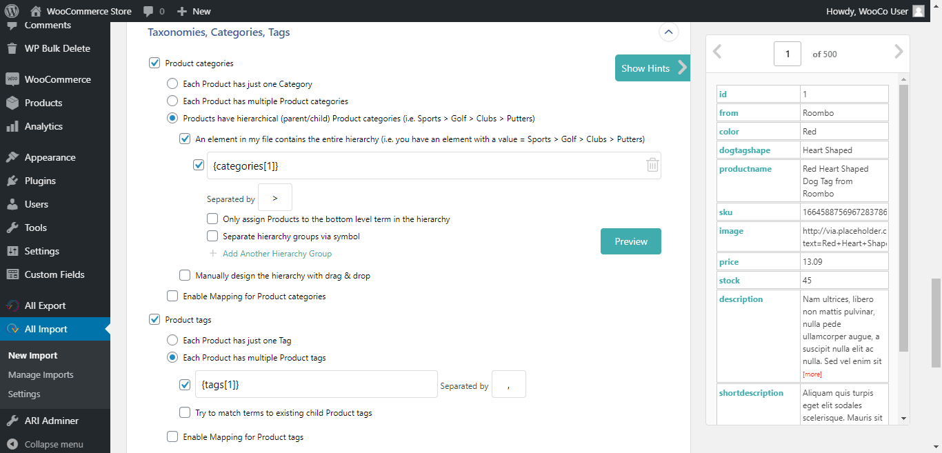Toggle checkbox beside {tags[1]} field
Viewport: 942px width, 453px height.
[x=185, y=385]
